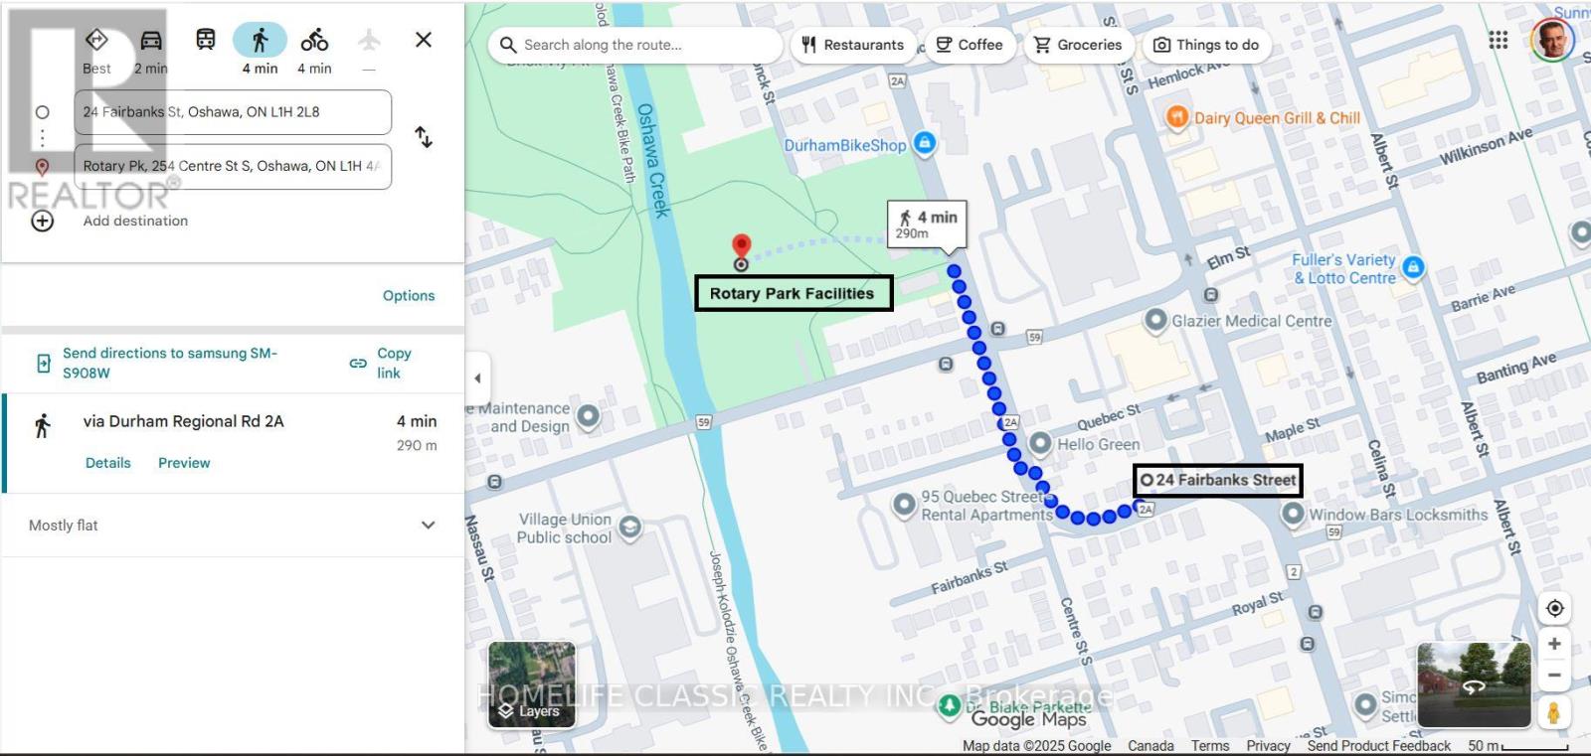
Task: Show my current location on map
Action: (1554, 608)
